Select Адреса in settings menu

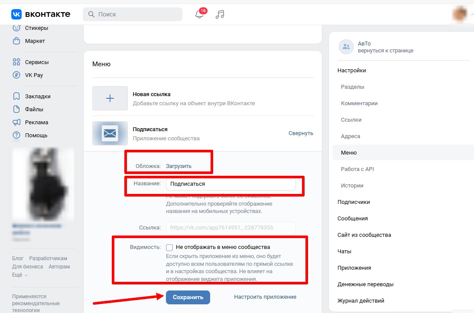[x=351, y=136]
